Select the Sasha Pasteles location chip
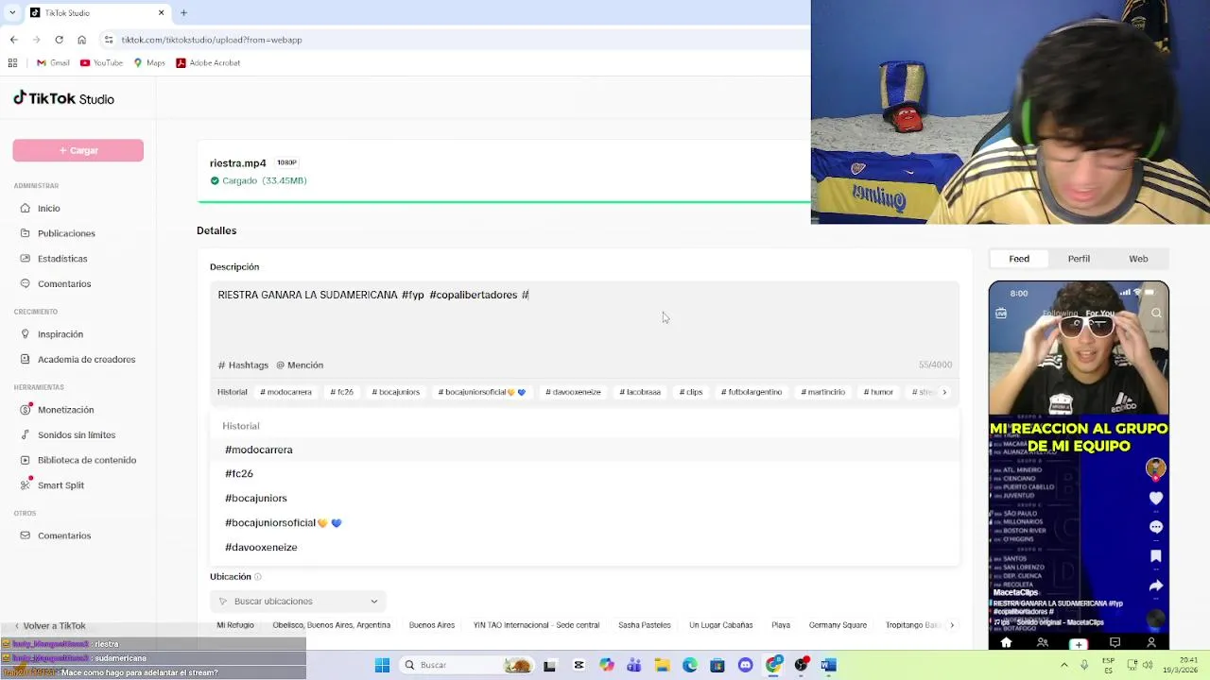1210x680 pixels. coord(645,625)
